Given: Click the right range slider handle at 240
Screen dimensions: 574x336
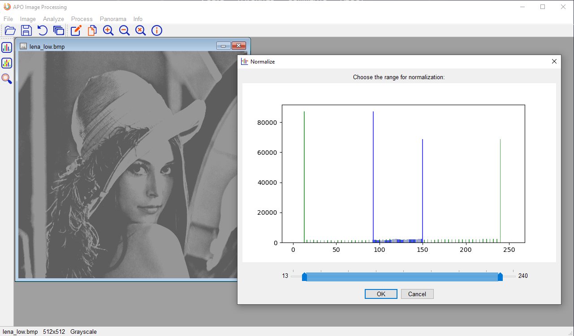Looking at the screenshot, I should click(x=500, y=277).
